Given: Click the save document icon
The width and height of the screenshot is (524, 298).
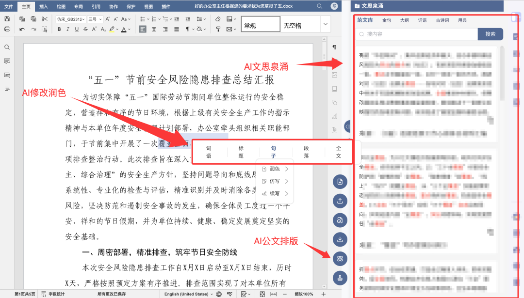Looking at the screenshot, I should pos(7,19).
